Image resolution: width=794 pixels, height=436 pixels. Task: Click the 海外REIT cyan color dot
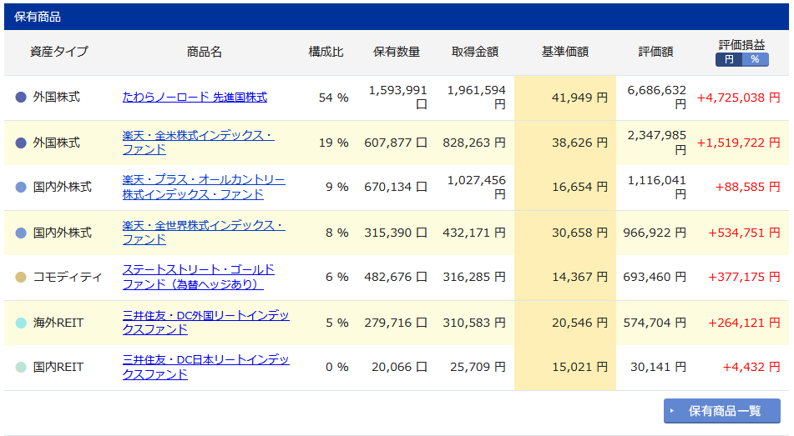pos(21,323)
